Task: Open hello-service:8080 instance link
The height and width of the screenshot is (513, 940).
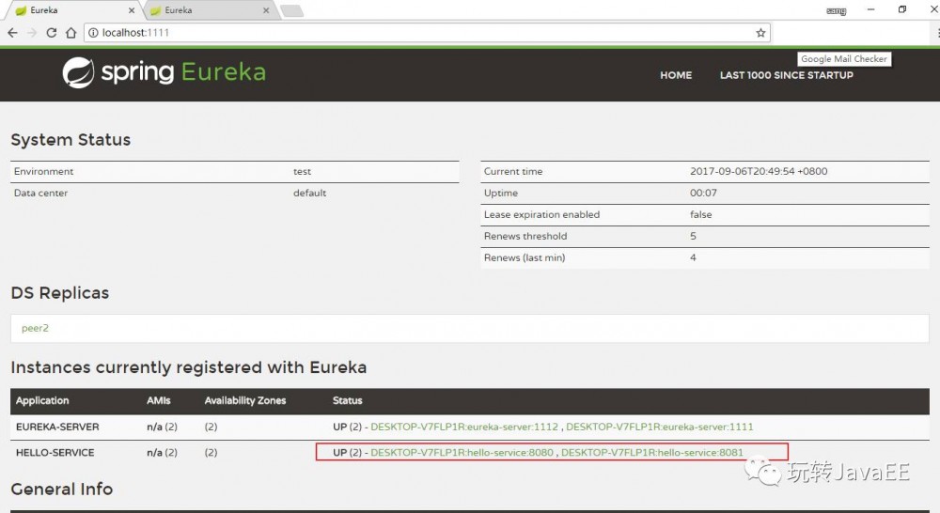Action: click(x=462, y=453)
